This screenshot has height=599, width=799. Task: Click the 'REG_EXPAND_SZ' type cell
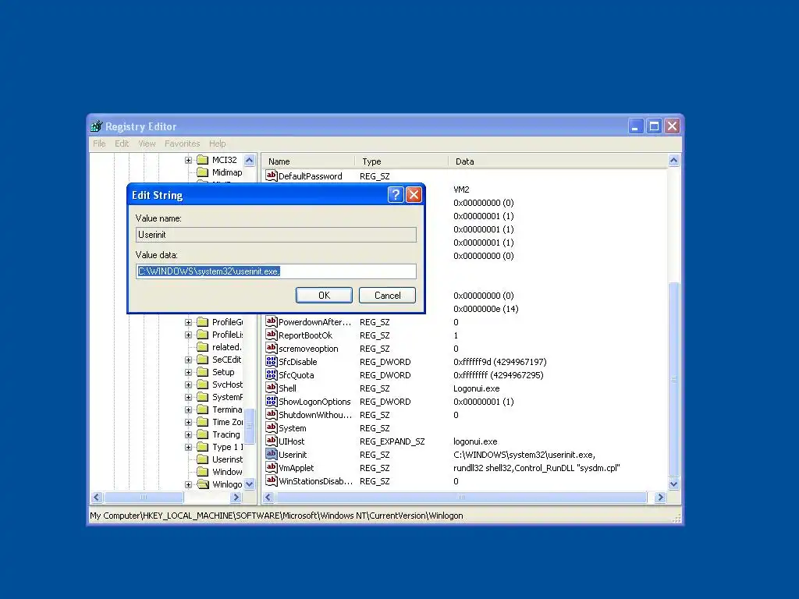(x=392, y=441)
